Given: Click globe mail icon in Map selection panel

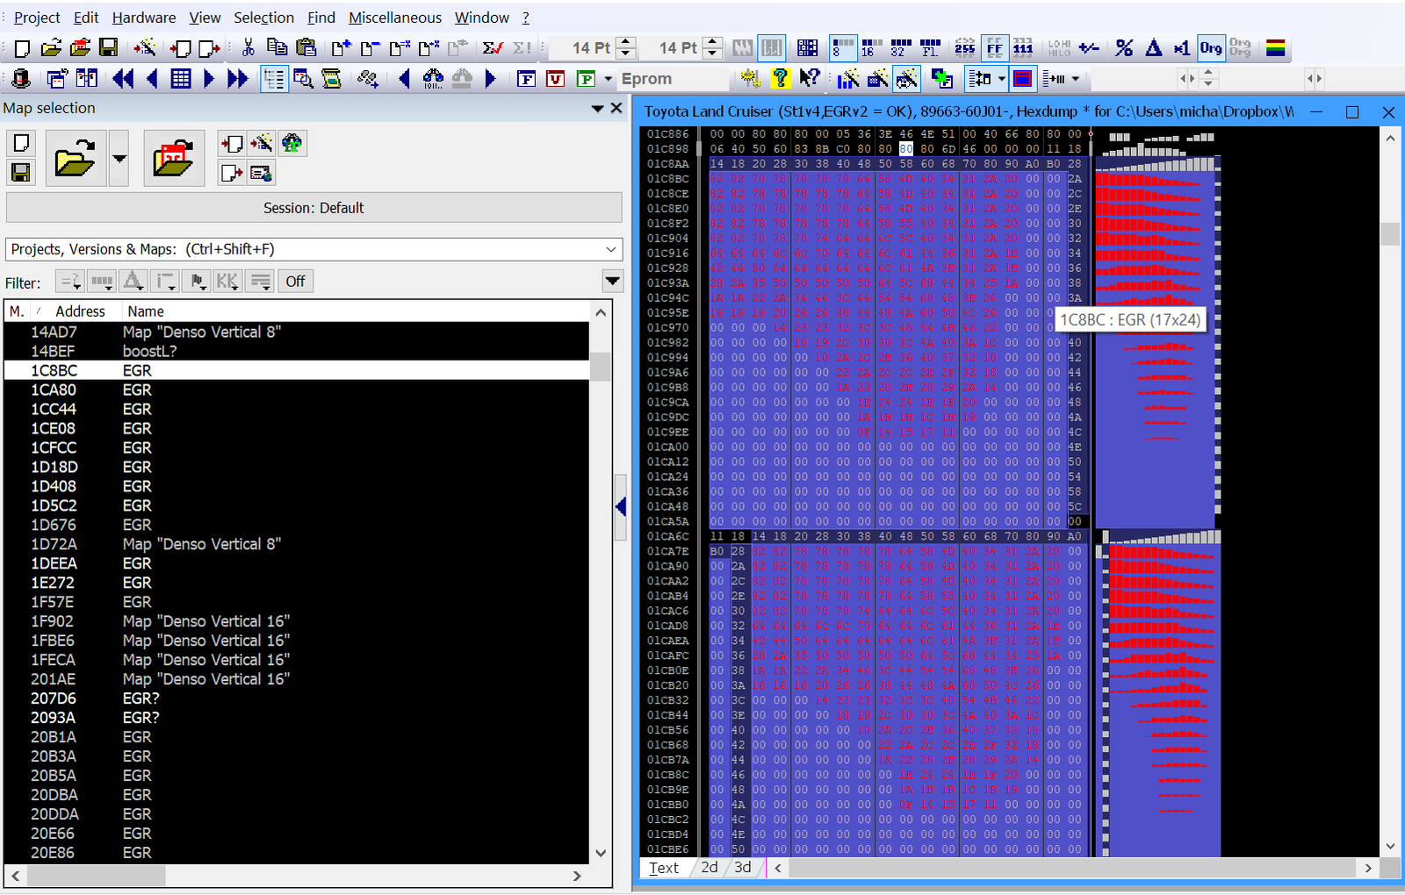Looking at the screenshot, I should tap(261, 173).
